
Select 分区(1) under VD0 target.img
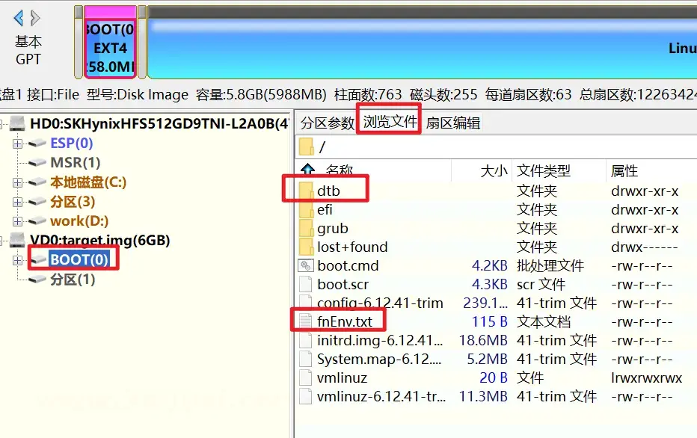tap(73, 280)
